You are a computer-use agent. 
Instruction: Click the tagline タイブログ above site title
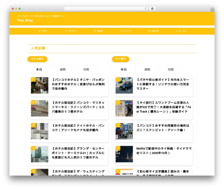pos(41,16)
